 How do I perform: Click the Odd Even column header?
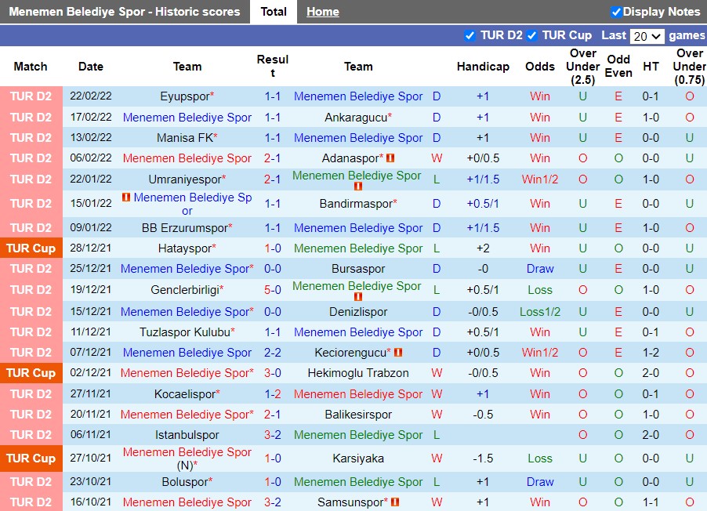tap(618, 67)
